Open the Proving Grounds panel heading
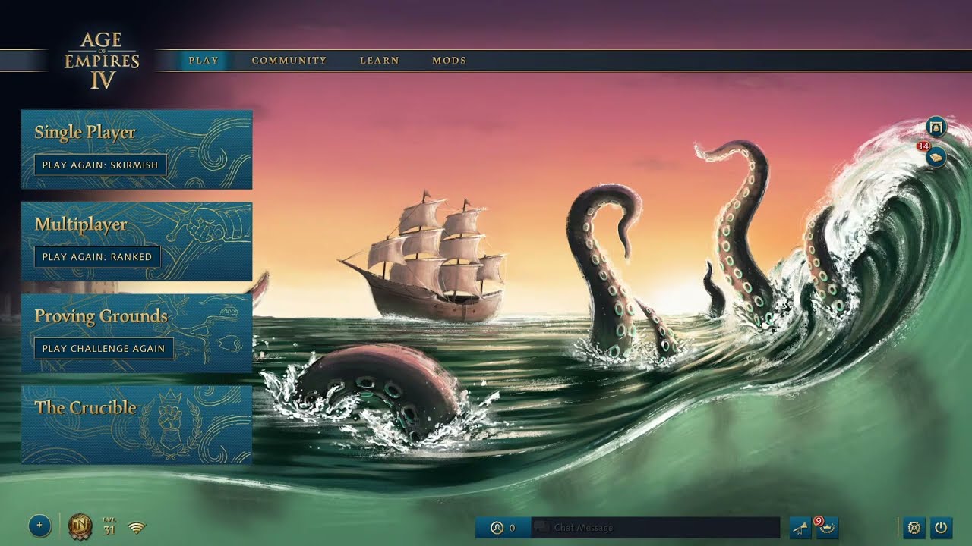Screen dimensions: 972x546 pyautogui.click(x=101, y=316)
